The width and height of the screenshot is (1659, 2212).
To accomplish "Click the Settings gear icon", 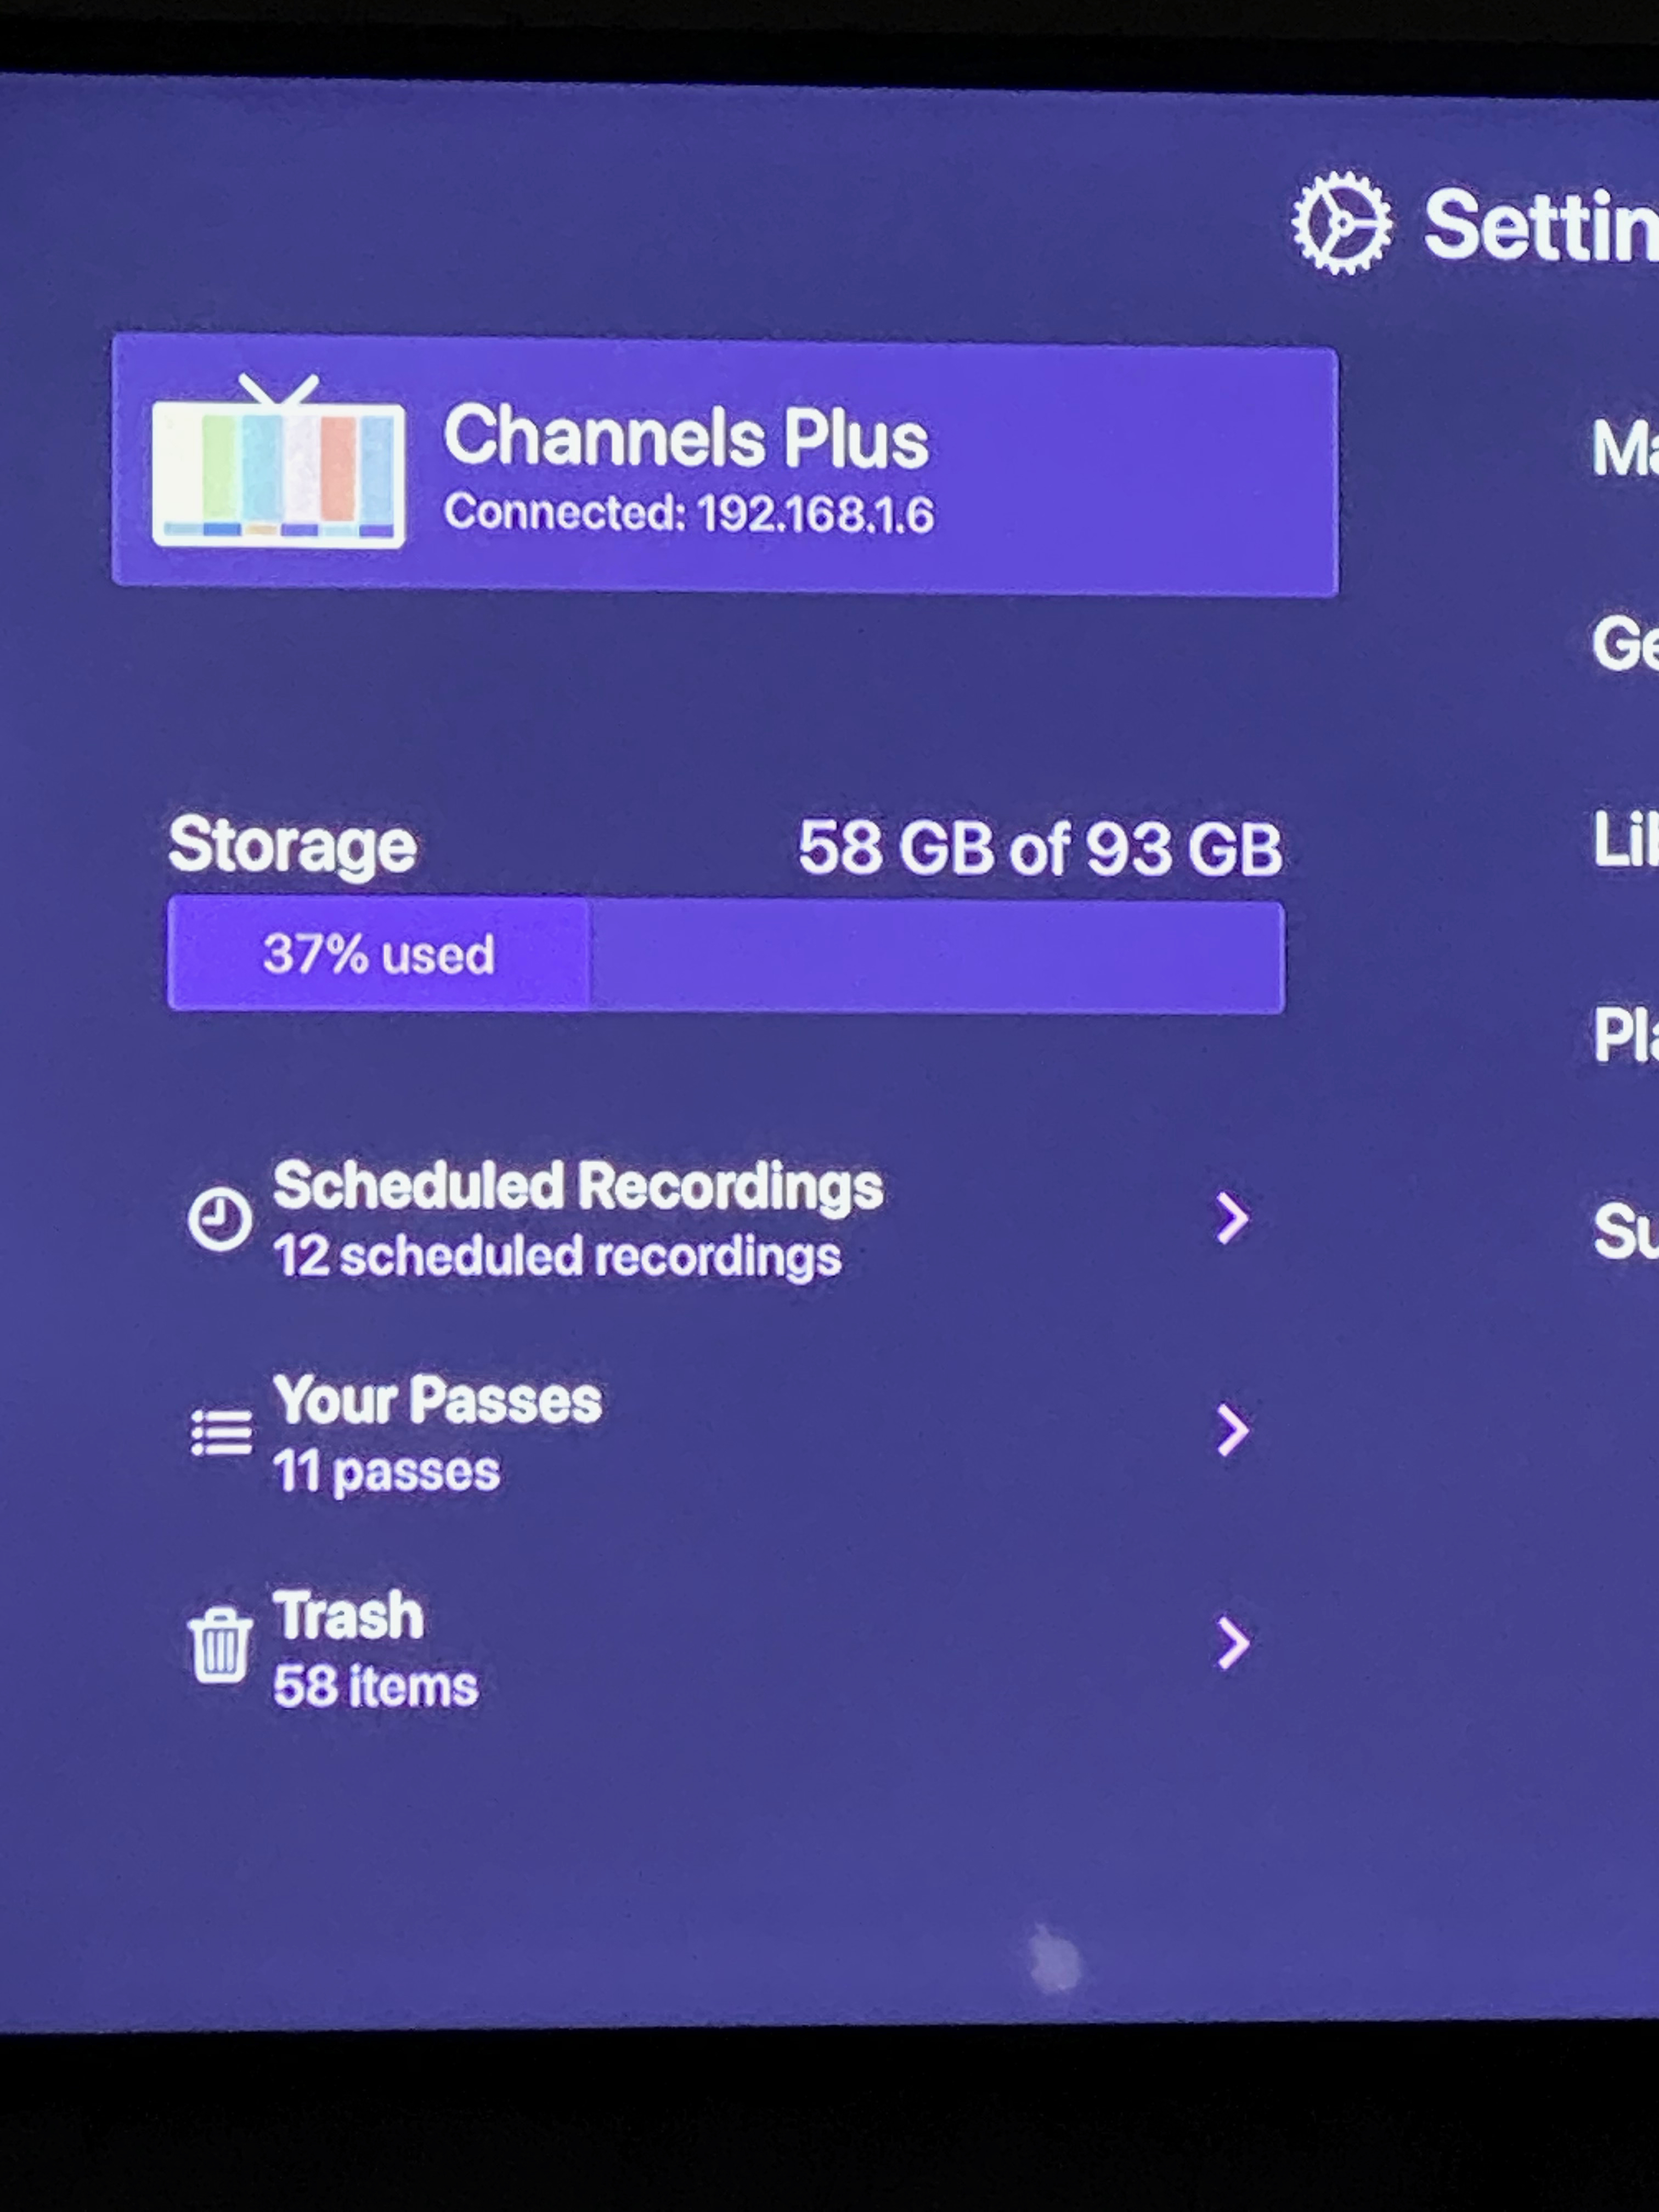I will click(x=1340, y=223).
